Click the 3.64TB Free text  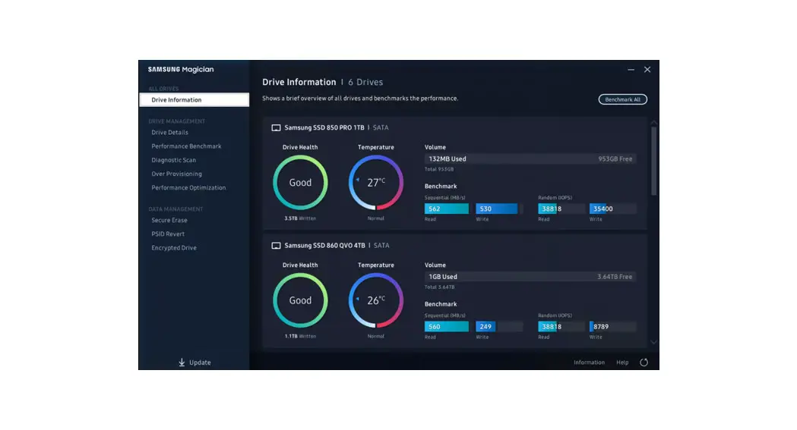point(615,276)
